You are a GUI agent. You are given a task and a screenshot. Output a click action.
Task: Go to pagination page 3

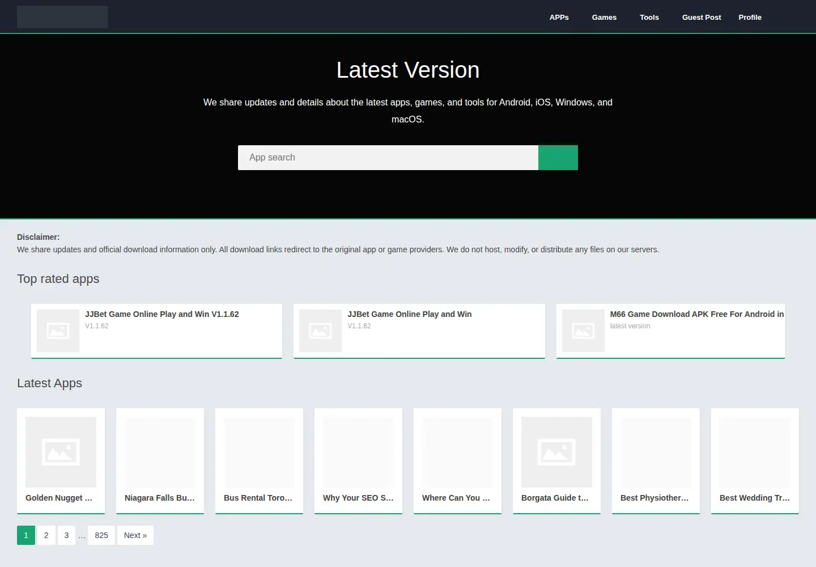pyautogui.click(x=66, y=535)
